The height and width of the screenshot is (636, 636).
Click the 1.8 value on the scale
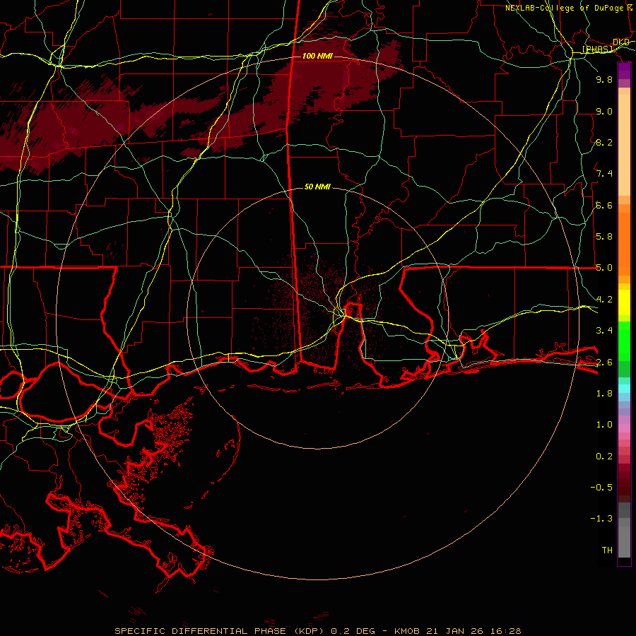[604, 394]
